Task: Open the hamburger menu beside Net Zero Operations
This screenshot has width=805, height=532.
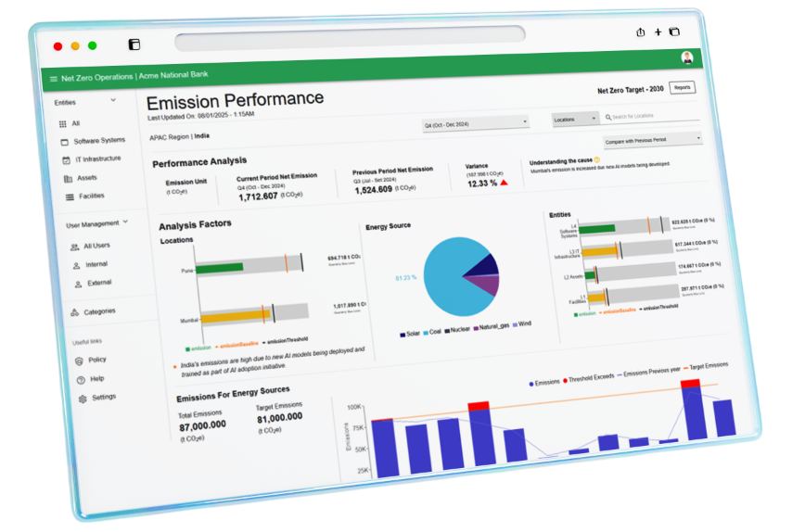Action: pos(54,79)
